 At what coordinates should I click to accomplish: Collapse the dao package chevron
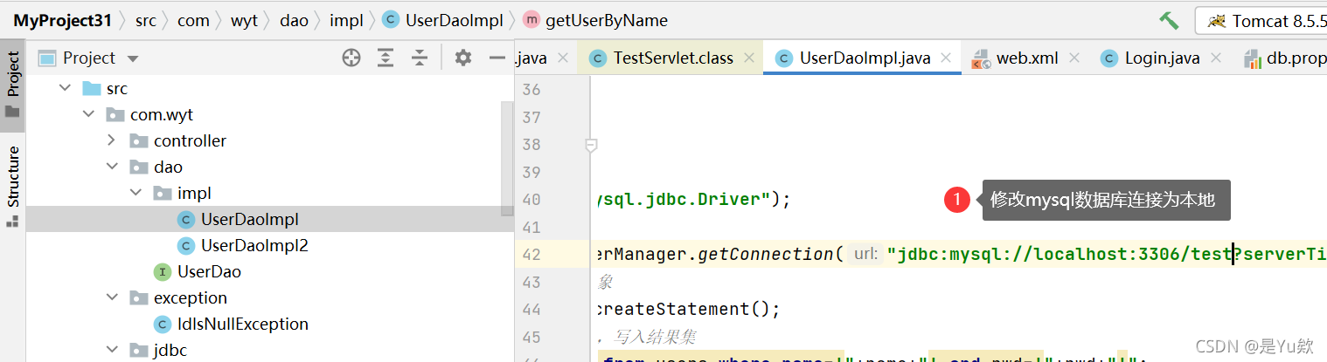tap(112, 167)
